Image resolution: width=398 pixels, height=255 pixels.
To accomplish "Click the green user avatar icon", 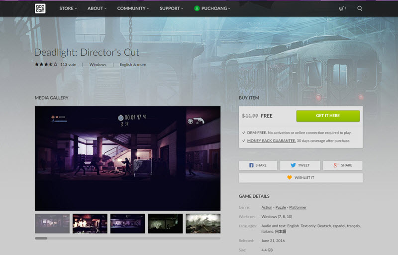I will pos(197,8).
